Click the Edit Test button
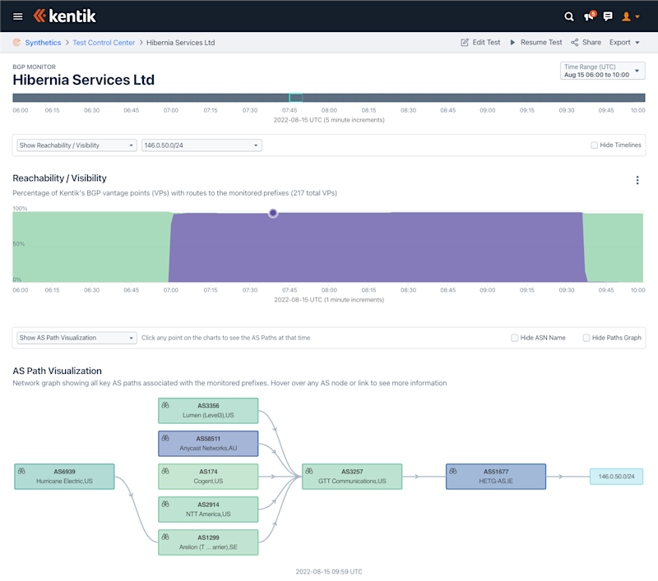Screen dimensions: 658x581 click(x=480, y=43)
